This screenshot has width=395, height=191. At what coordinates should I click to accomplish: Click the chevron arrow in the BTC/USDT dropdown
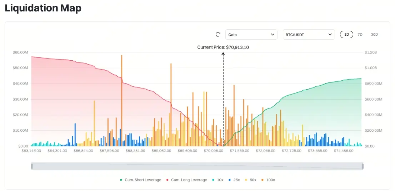[330, 35]
